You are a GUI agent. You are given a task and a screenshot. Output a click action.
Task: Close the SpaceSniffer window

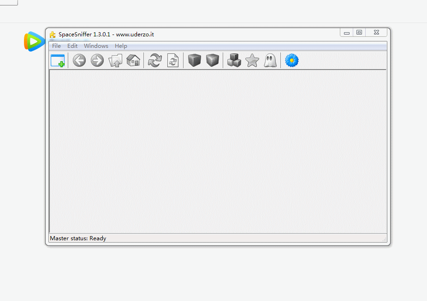point(376,33)
